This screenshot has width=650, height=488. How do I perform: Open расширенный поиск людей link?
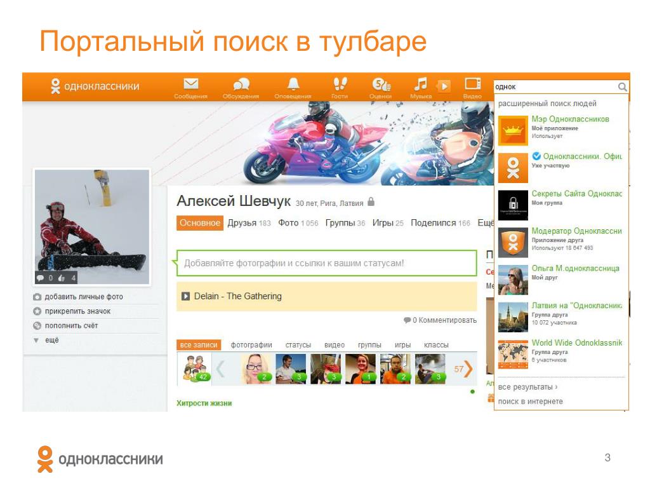pyautogui.click(x=547, y=104)
